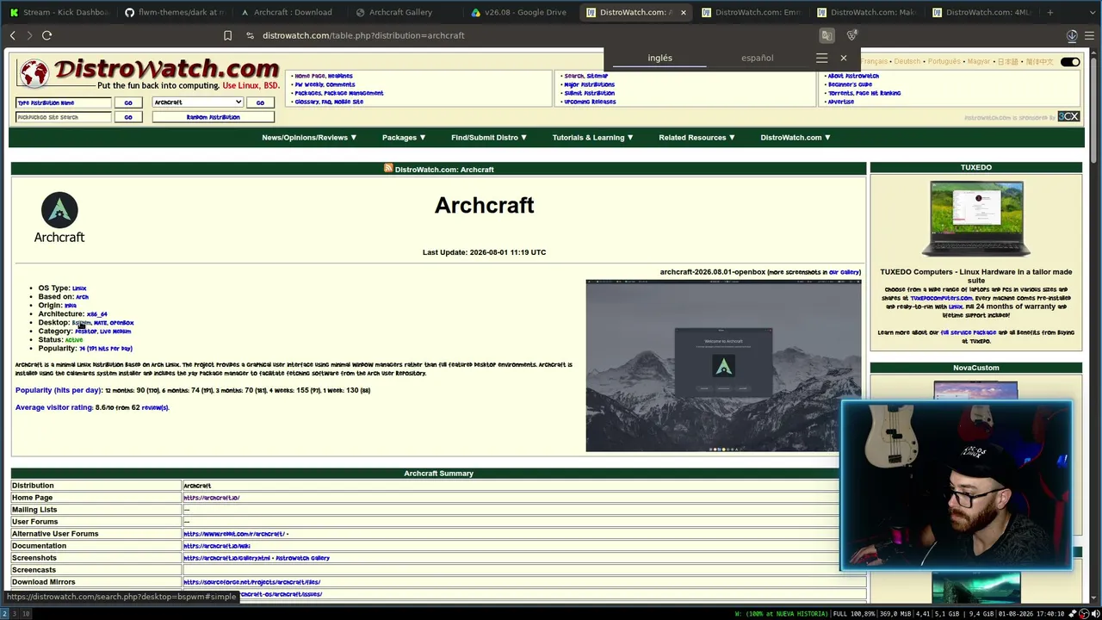The height and width of the screenshot is (620, 1102).
Task: Click the Type Distribution Name field
Action: [64, 102]
